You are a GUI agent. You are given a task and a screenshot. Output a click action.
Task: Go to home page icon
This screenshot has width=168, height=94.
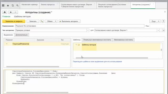tap(5, 12)
